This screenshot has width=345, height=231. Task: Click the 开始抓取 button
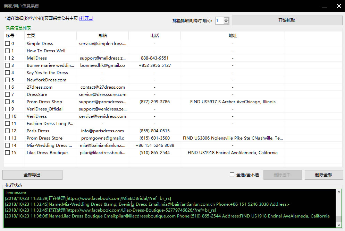(286, 20)
